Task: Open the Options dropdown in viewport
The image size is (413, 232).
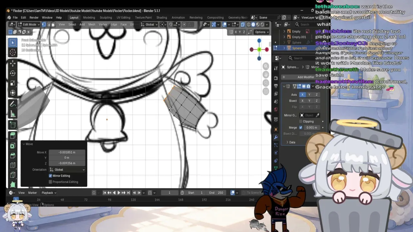Action: pyautogui.click(x=262, y=32)
